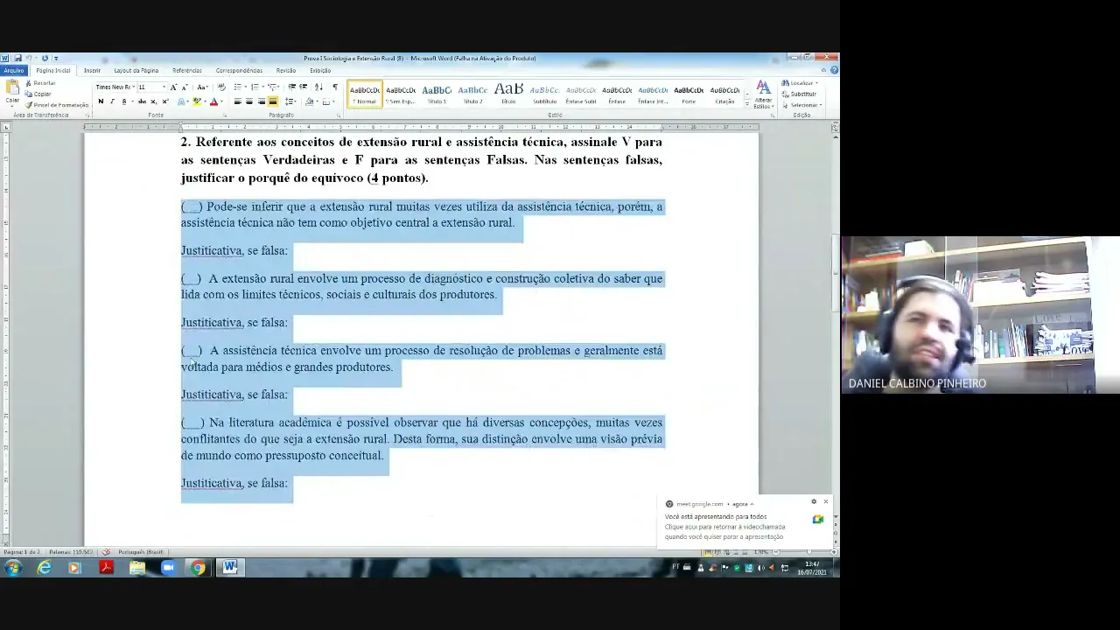This screenshot has height=630, width=1120.
Task: Decrease font size with the shrink font icon
Action: tap(185, 87)
